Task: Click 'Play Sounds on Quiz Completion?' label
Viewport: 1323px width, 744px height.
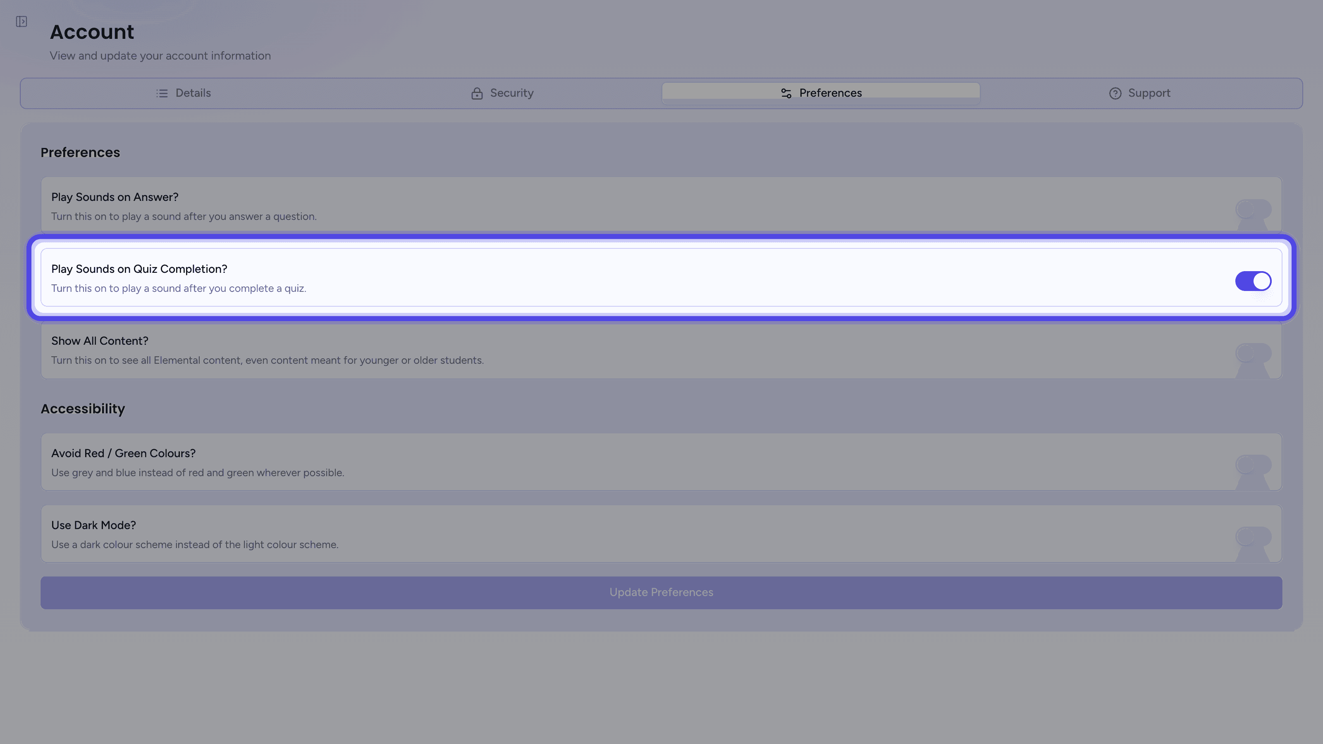Action: click(x=139, y=269)
